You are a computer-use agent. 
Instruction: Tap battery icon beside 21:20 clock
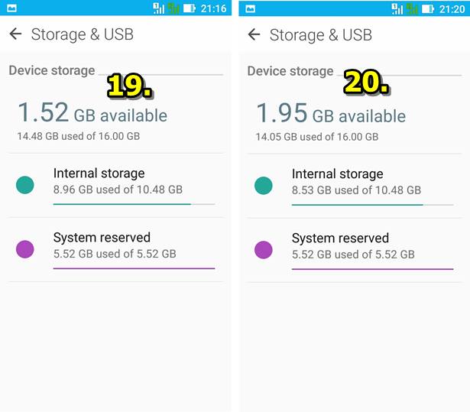pyautogui.click(x=428, y=9)
